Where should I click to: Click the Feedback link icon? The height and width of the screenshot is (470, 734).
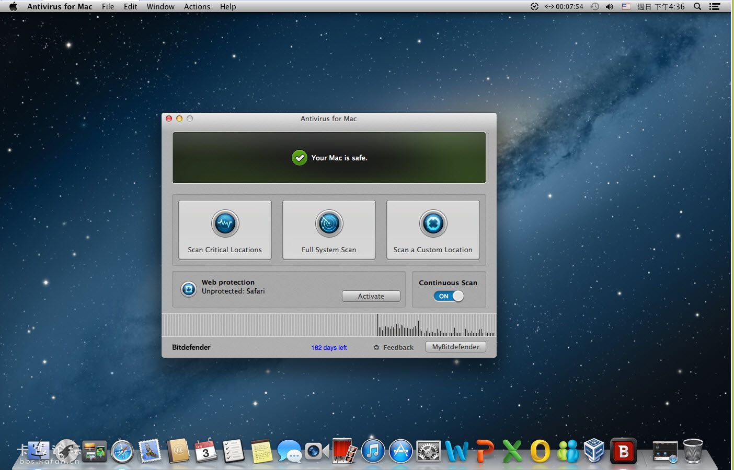tap(376, 348)
